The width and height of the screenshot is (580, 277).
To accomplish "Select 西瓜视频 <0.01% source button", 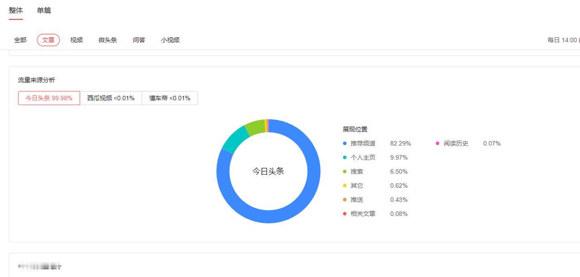I will (111, 98).
